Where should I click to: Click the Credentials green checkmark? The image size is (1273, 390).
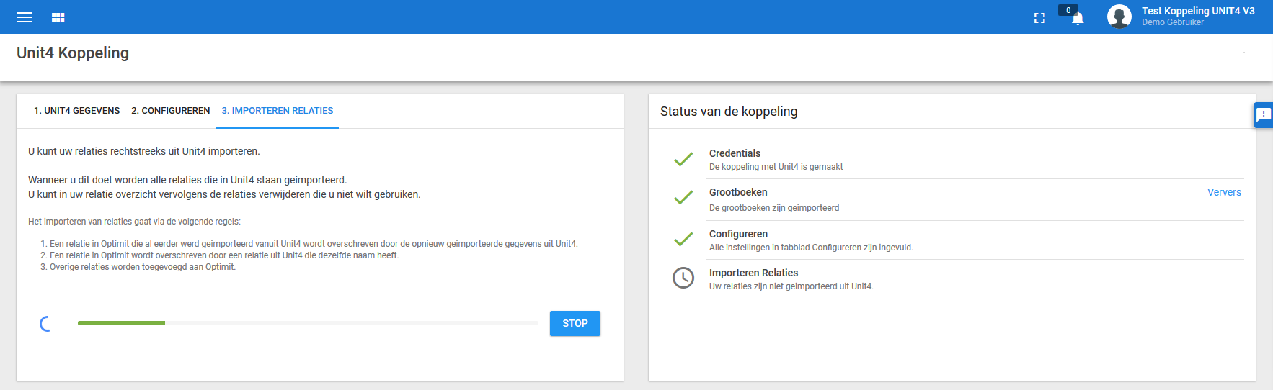[683, 159]
